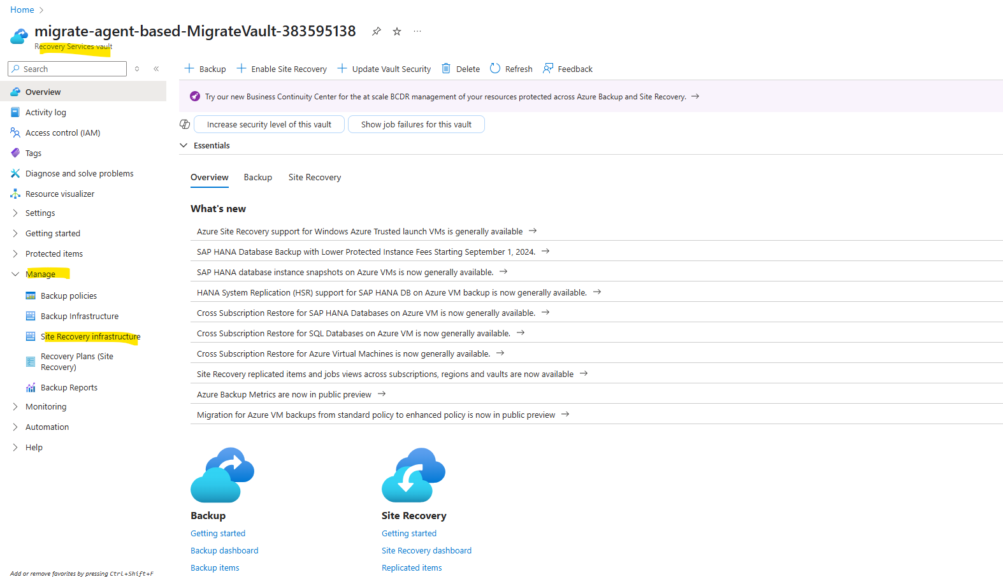Image resolution: width=1003 pixels, height=577 pixels.
Task: Open Backup dashboard link
Action: [224, 550]
